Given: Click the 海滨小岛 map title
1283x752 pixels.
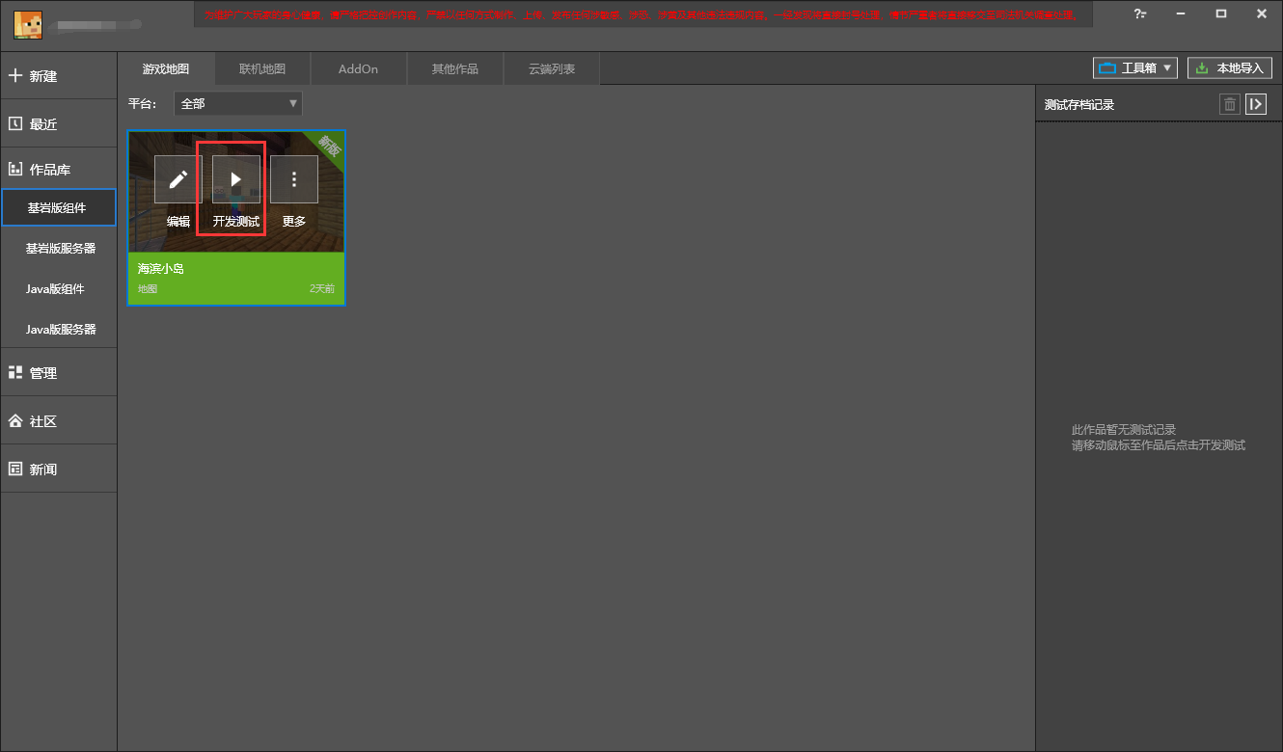Looking at the screenshot, I should 161,268.
